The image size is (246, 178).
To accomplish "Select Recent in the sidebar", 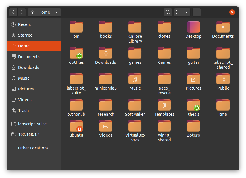I will (34, 24).
